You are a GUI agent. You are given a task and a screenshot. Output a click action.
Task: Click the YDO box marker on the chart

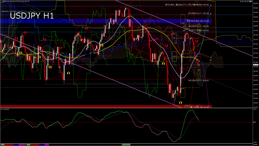pos(174,56)
